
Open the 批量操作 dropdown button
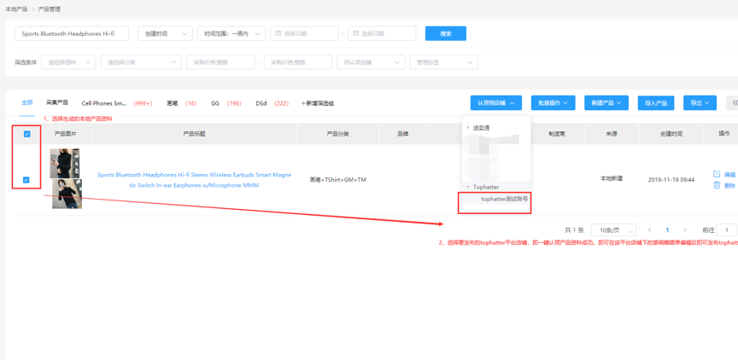[x=553, y=102]
